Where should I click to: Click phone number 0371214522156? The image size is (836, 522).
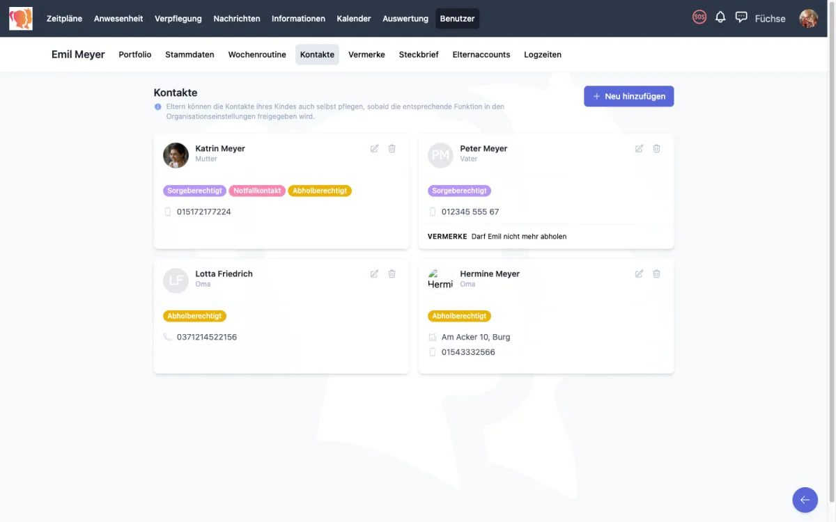pos(207,337)
